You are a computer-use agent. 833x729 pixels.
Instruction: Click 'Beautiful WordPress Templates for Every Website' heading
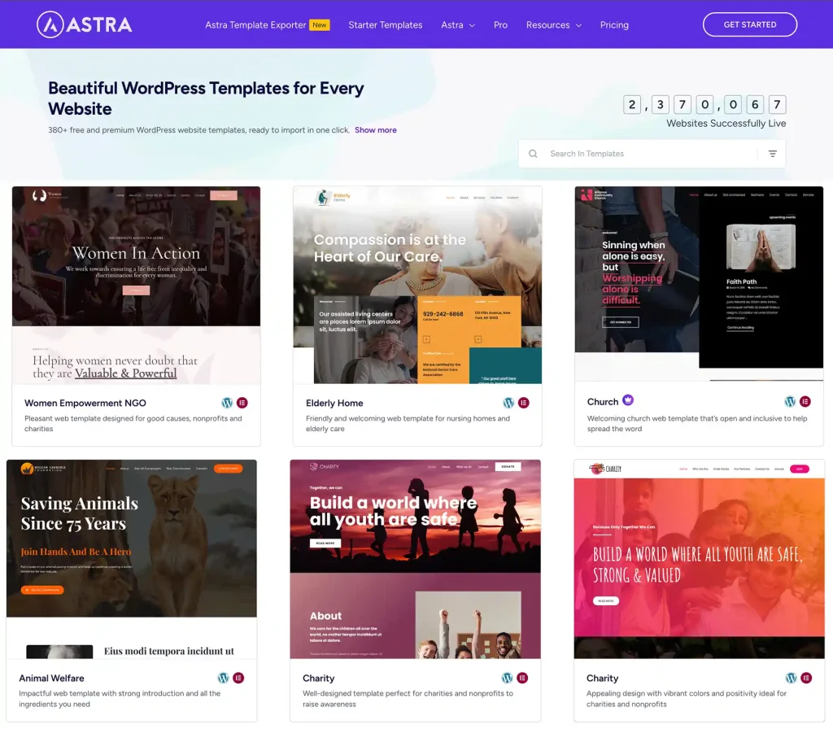(206, 98)
